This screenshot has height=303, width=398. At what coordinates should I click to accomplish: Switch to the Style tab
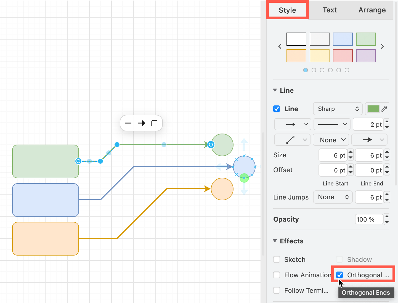click(287, 10)
